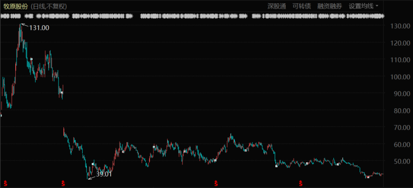413x188 pixels.
Task: Click the 100.00 mark on price axis
Action: (x=400, y=77)
